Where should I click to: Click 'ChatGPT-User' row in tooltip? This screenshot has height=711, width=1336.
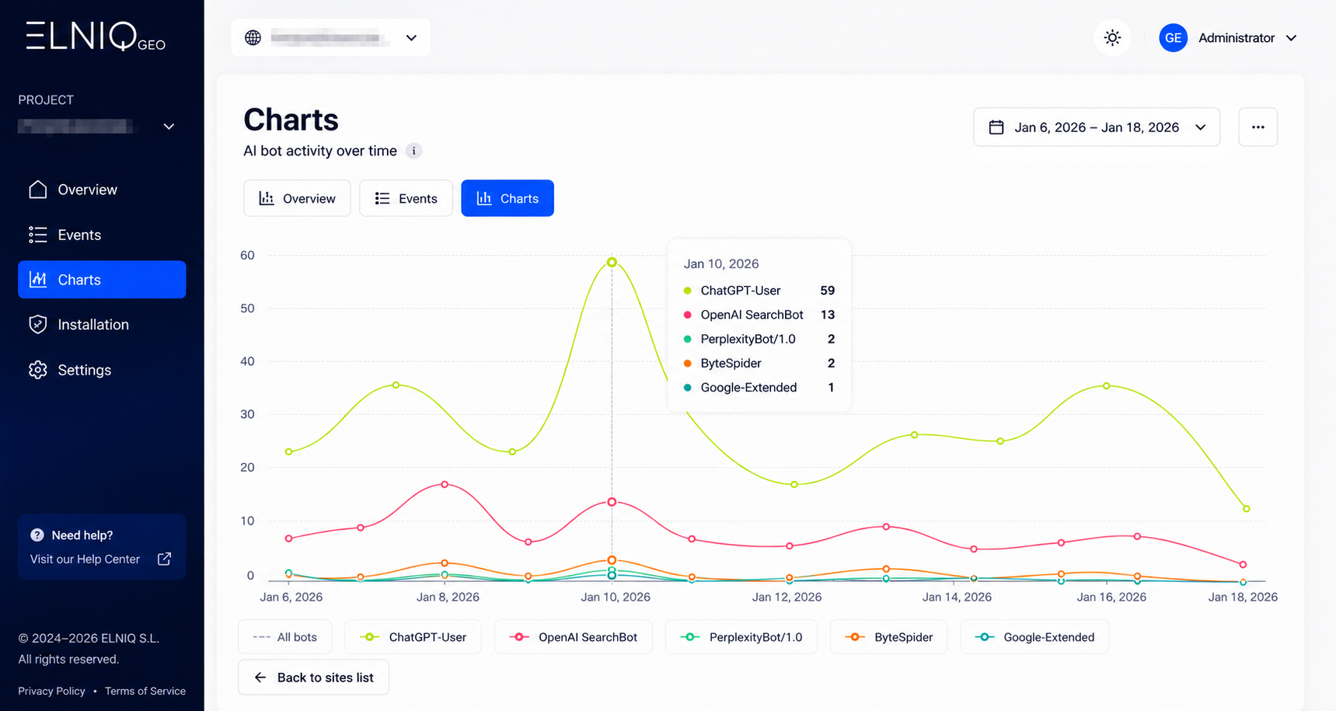(759, 291)
